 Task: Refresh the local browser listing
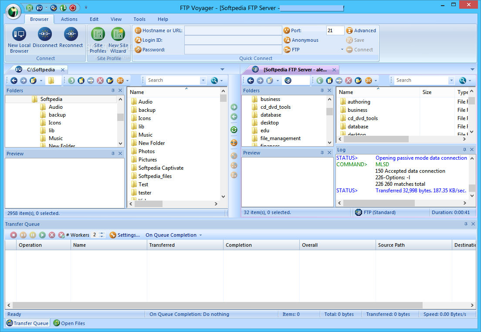71,80
